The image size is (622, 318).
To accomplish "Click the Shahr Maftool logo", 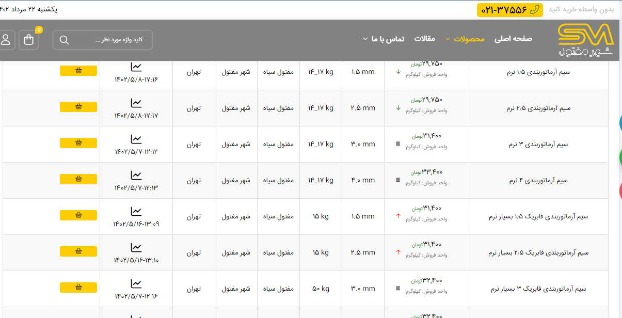I will point(585,40).
